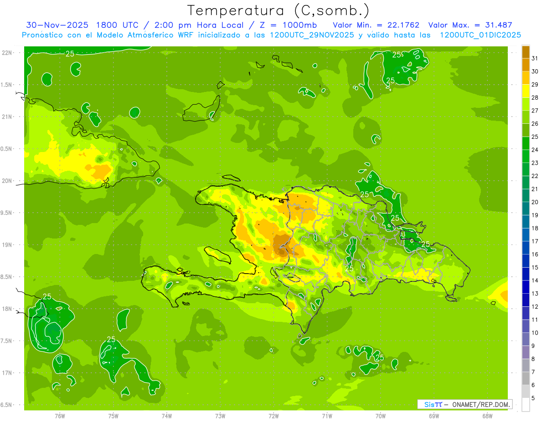Screen dimensions: 547x422
Task: Click the "Valor Max. = 31.487" text
Action: click(x=470, y=25)
